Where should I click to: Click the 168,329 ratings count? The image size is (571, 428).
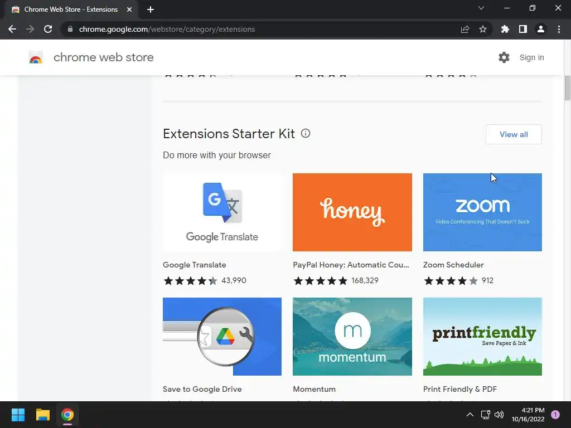[x=365, y=281]
